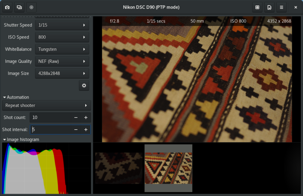Viewport: 303px width, 196px height.
Task: Open the WhiteBalance Tungsten dropdown
Action: pos(62,49)
